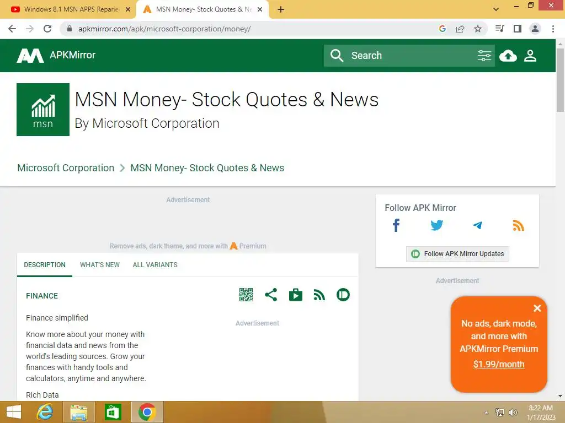Open Windows Store from taskbar
Image resolution: width=565 pixels, height=423 pixels.
pyautogui.click(x=113, y=412)
